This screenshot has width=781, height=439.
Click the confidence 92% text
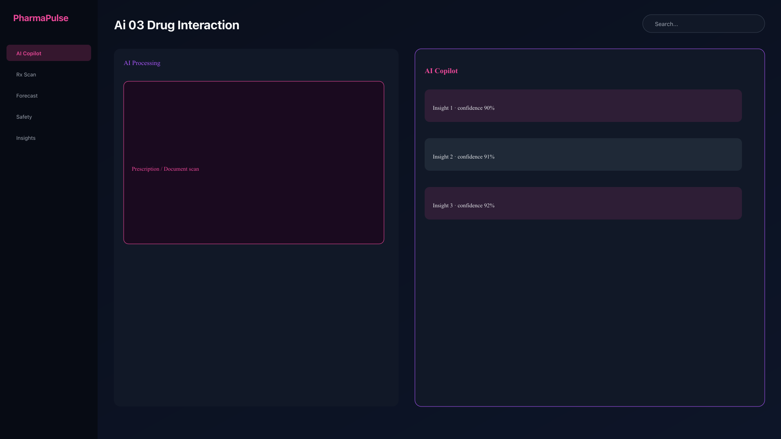pos(476,205)
